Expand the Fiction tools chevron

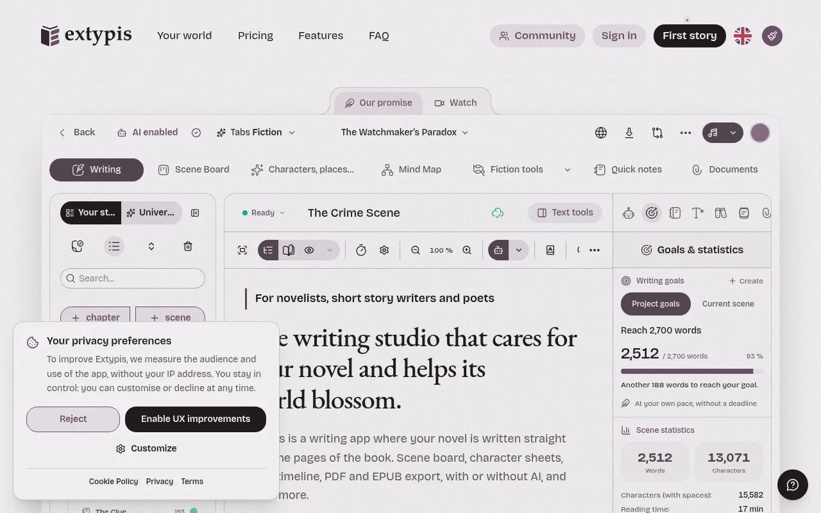567,170
